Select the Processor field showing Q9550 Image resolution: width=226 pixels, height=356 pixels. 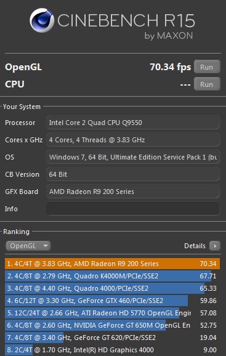tap(133, 123)
